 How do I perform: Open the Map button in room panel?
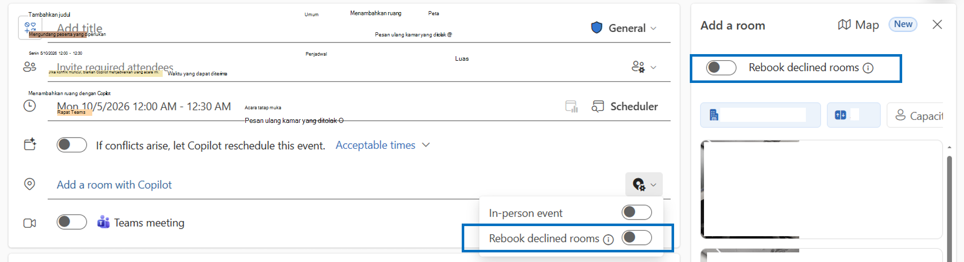tap(859, 25)
